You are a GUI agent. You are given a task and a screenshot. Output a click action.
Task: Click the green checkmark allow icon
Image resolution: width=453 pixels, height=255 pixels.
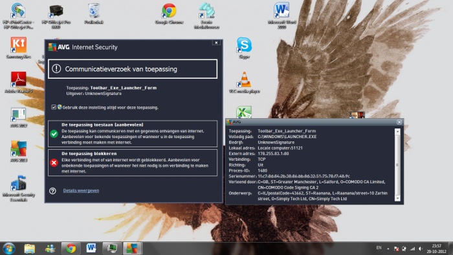54,134
